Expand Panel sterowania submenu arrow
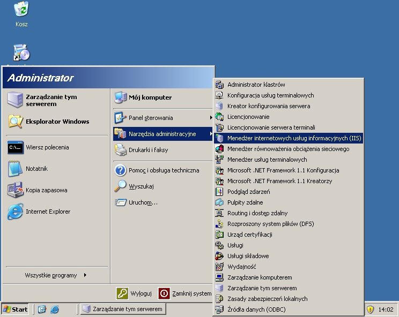This screenshot has height=317, width=399. (211, 118)
